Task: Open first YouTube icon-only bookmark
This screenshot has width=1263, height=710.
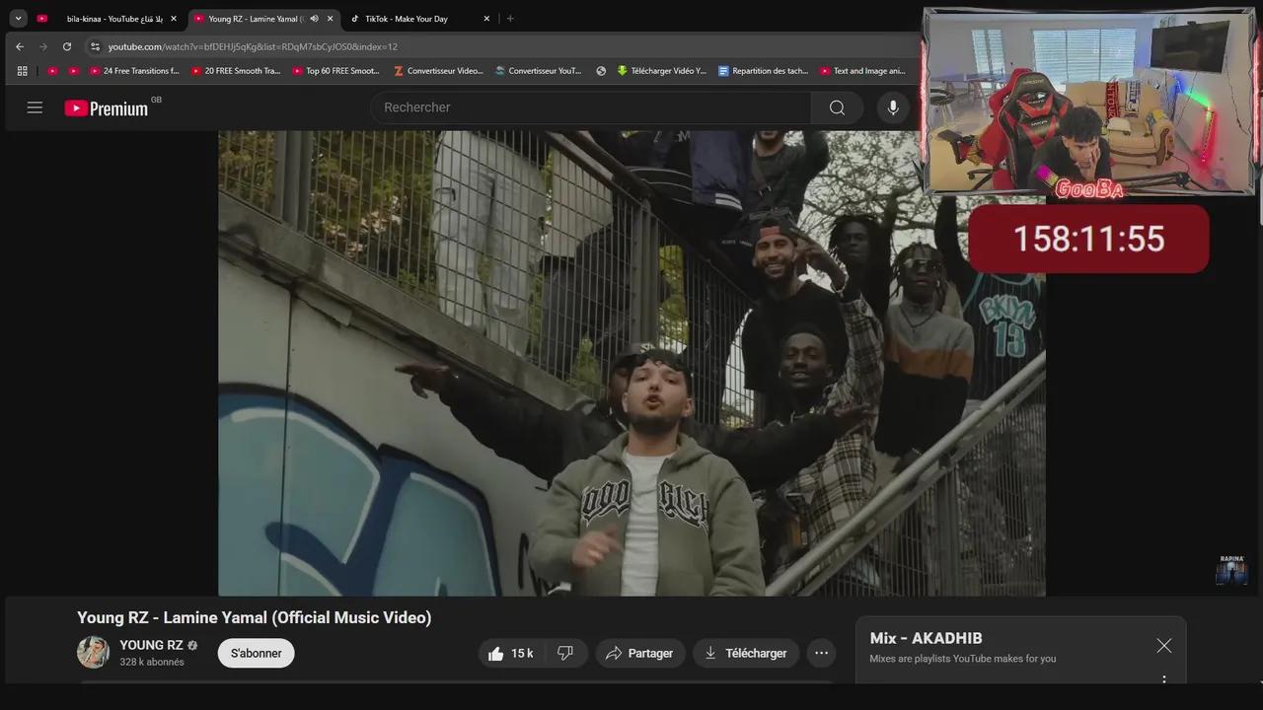Action: point(52,71)
